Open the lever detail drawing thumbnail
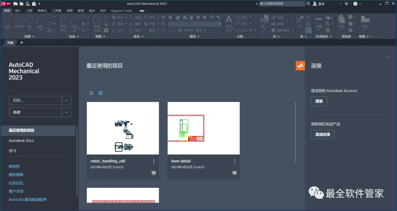 (204, 128)
